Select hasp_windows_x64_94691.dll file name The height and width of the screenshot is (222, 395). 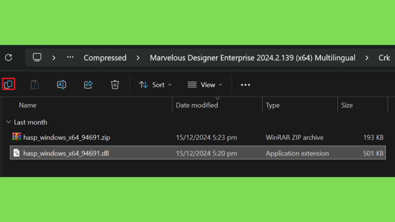pyautogui.click(x=66, y=153)
